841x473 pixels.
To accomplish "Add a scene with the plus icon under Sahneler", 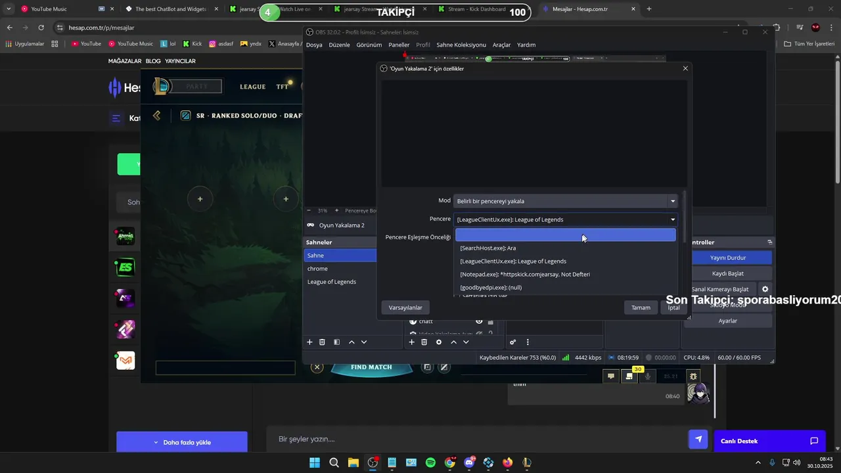I will point(309,342).
